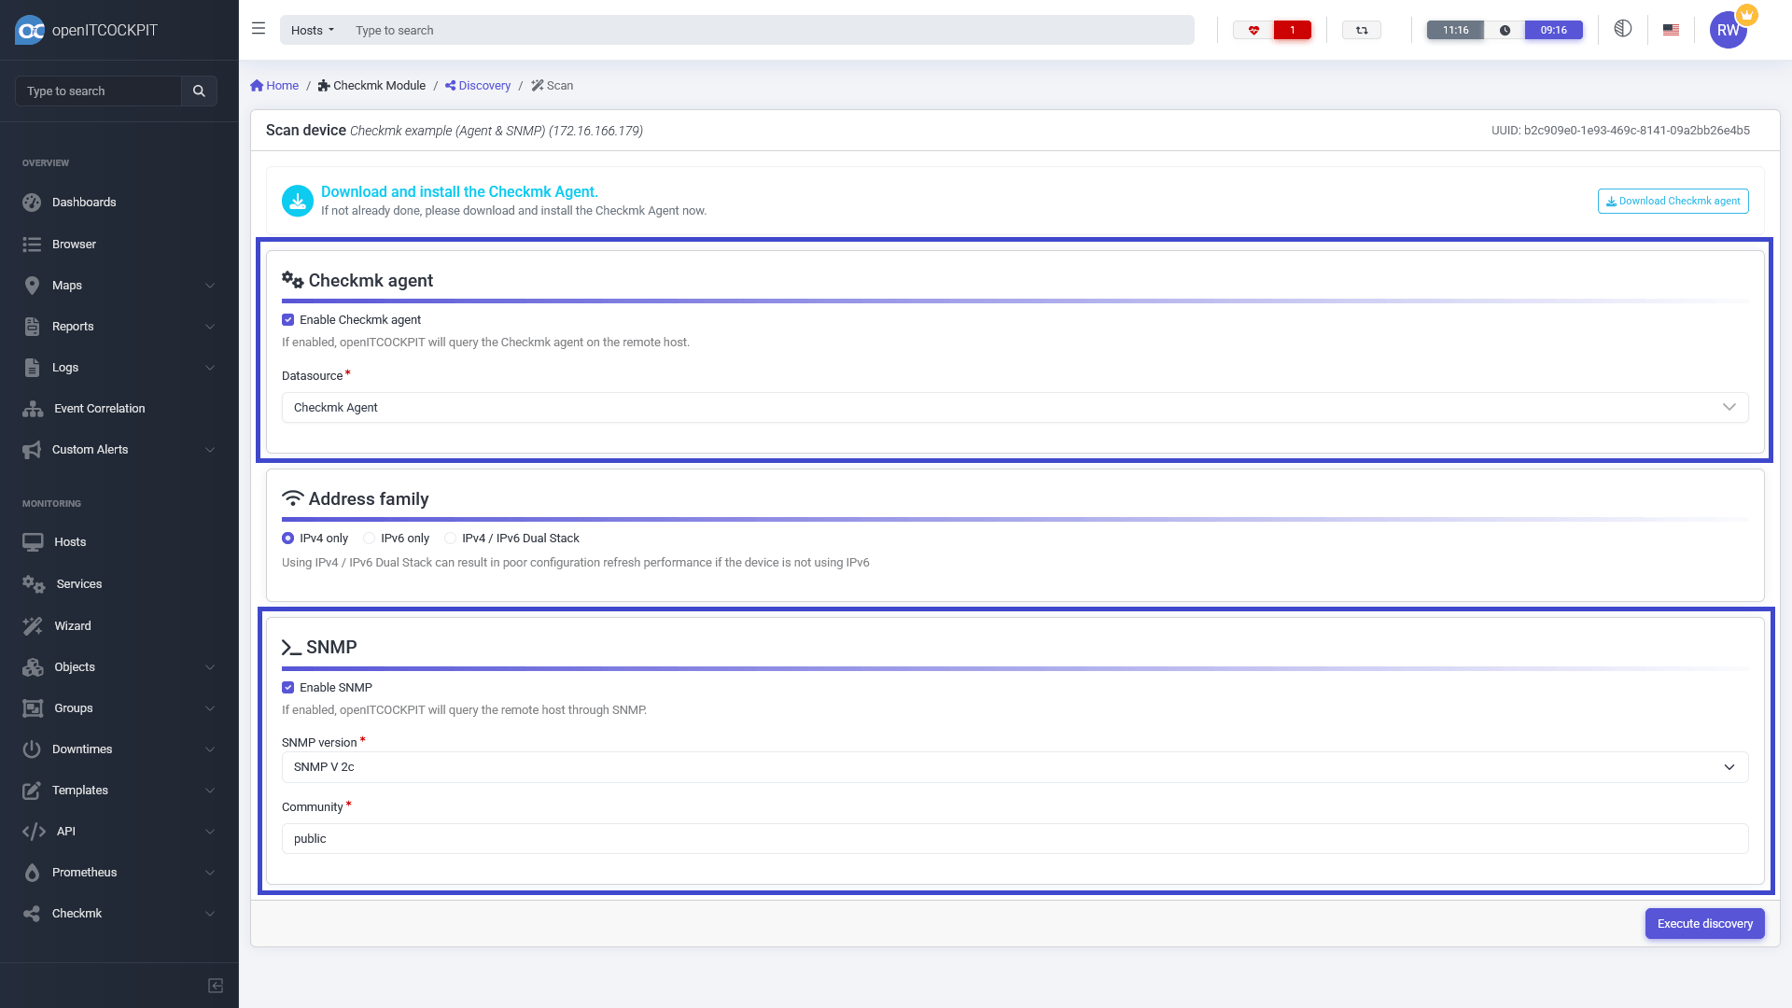Screen dimensions: 1792x1008
Task: Click the Objects cubes icon
Action: pyautogui.click(x=33, y=667)
